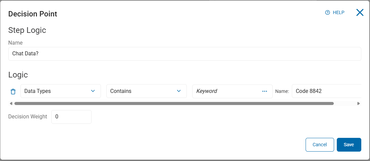Viewport: 370px width, 161px height.
Task: Open the Data Types dropdown
Action: [x=57, y=91]
